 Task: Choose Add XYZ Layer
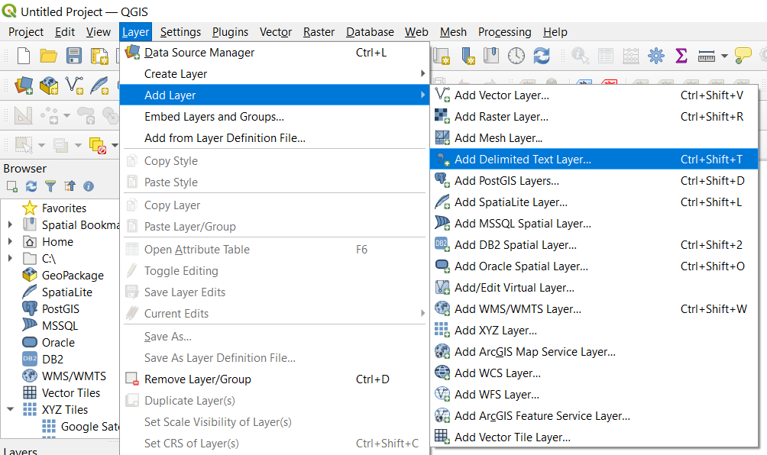tap(594, 331)
